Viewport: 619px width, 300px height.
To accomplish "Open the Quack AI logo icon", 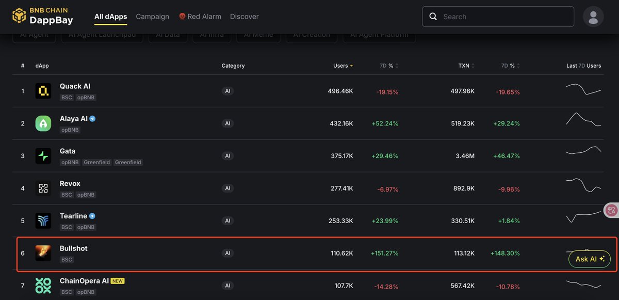I will pyautogui.click(x=43, y=91).
